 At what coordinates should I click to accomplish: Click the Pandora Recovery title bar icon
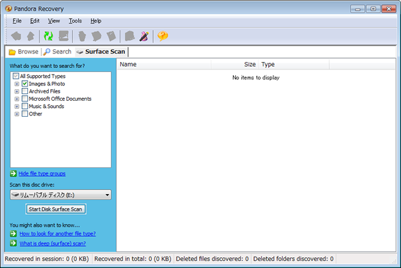pyautogui.click(x=9, y=9)
